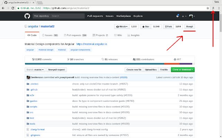Switch to the Wiki tab

click(x=118, y=35)
